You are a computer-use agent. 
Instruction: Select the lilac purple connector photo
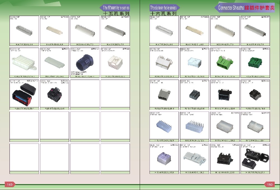164,159
